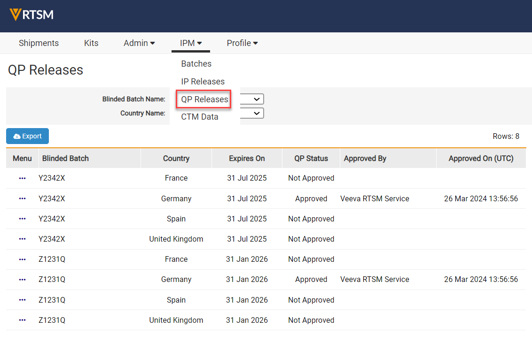This screenshot has width=532, height=350.
Task: Select CTM Data from the IPM menu
Action: (x=200, y=117)
